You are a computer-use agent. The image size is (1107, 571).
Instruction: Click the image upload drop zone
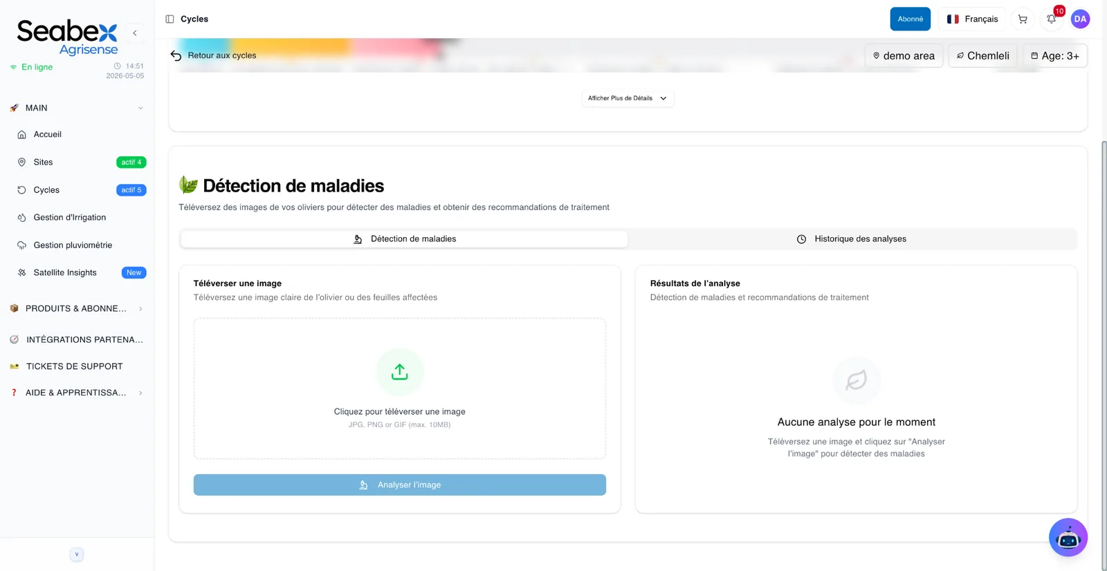(x=400, y=389)
